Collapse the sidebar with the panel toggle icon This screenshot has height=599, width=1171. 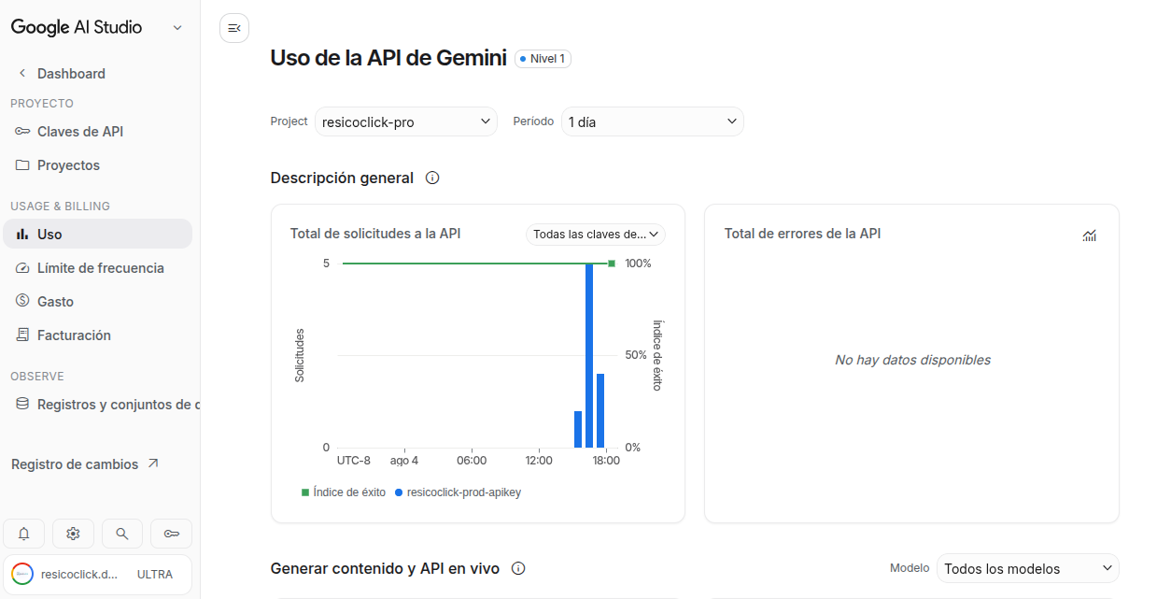point(234,28)
